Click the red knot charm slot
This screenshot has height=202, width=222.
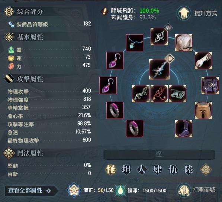coord(159,94)
